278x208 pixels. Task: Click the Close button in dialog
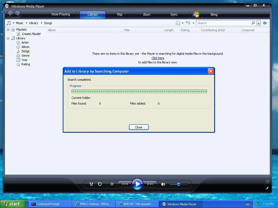(x=139, y=127)
